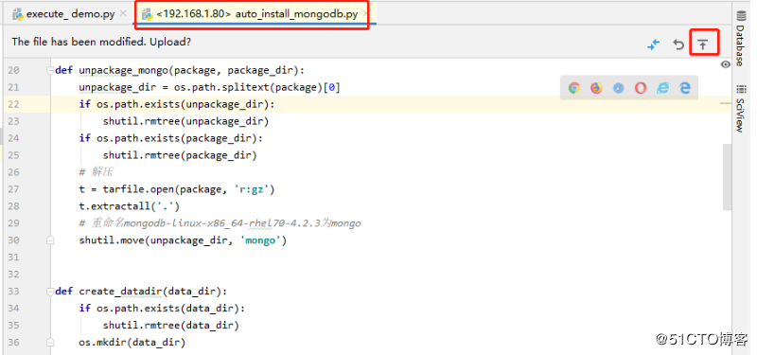Click 'if os.path.exists(package_dir):' on line 24
Image resolution: width=757 pixels, height=355 pixels.
point(171,138)
